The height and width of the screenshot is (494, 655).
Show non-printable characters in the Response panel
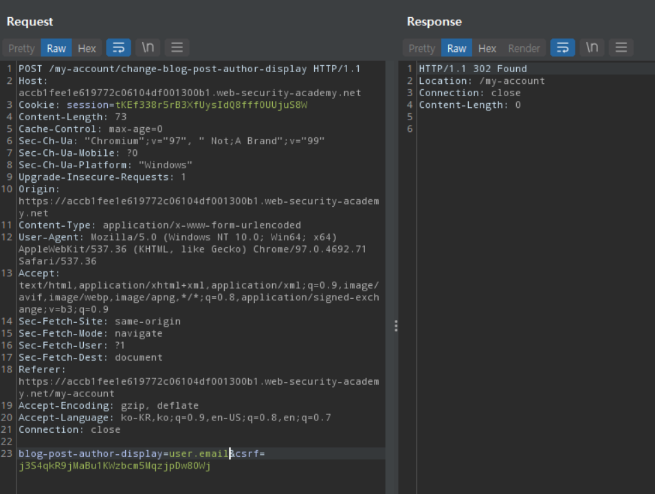[x=592, y=47]
